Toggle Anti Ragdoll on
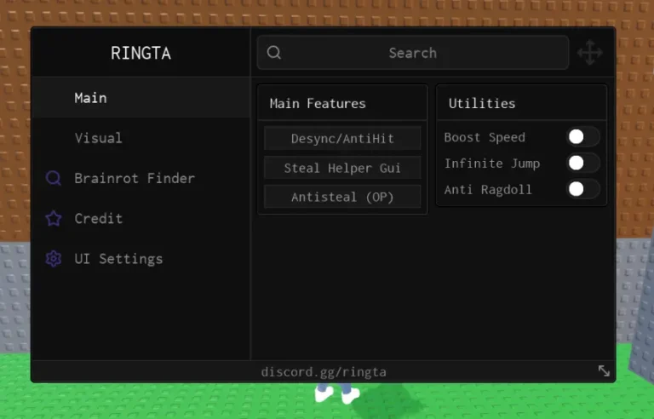This screenshot has height=419, width=654. [x=583, y=189]
